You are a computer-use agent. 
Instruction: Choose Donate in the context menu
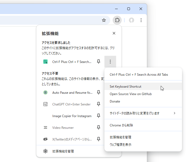(x=143, y=101)
